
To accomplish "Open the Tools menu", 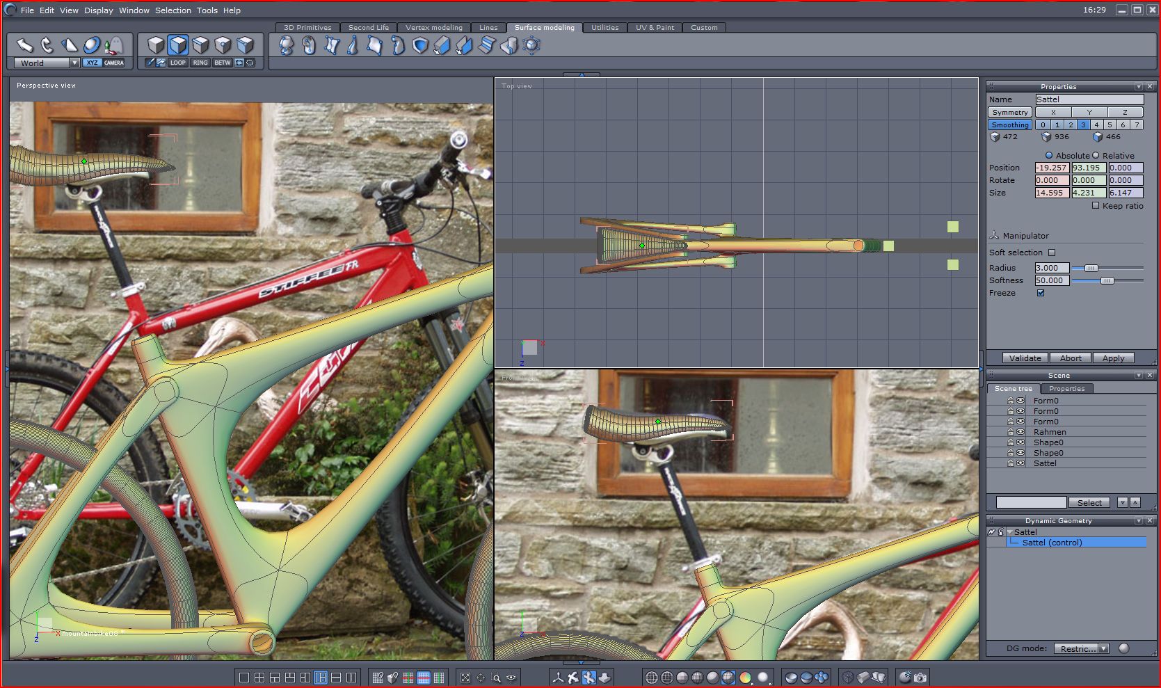I will click(207, 10).
